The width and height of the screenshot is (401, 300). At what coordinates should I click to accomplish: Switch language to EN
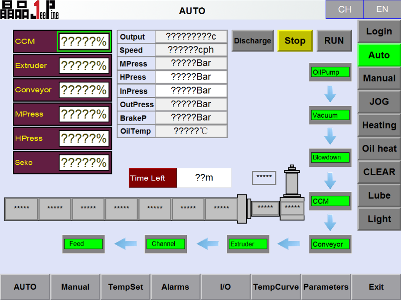click(382, 9)
